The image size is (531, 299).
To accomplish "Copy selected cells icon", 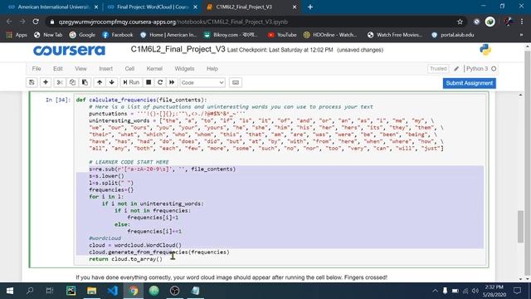I will pyautogui.click(x=72, y=82).
